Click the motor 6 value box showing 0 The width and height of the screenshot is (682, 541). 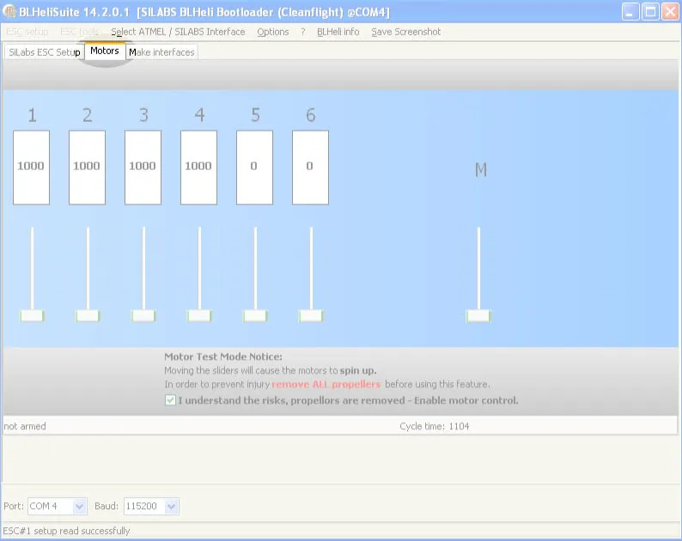pyautogui.click(x=310, y=167)
